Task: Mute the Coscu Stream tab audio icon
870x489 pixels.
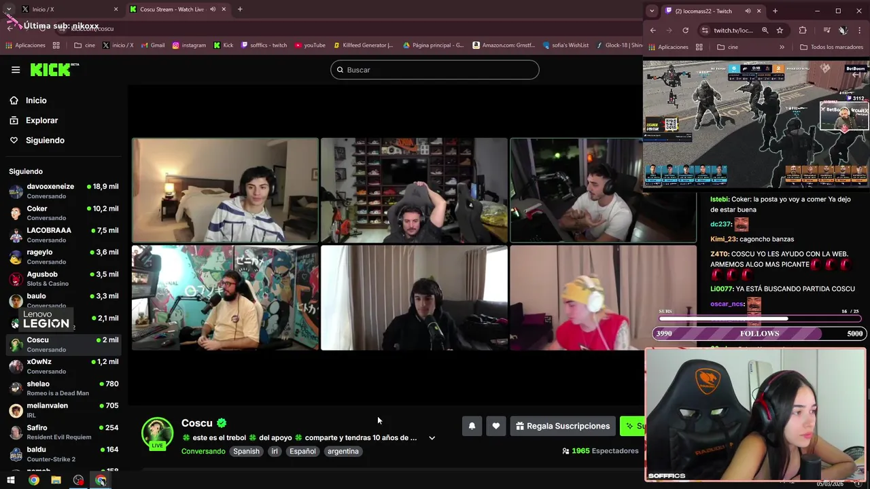Action: point(213,10)
